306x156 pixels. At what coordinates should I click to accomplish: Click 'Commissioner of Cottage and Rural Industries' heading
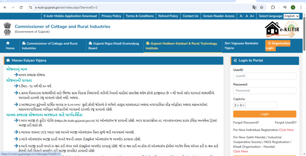tap(62, 27)
